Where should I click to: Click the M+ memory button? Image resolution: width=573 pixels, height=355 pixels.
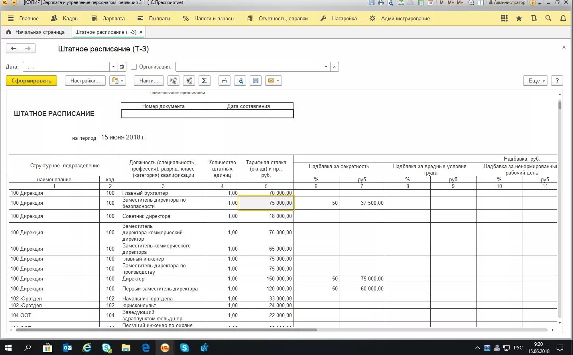[x=451, y=2]
